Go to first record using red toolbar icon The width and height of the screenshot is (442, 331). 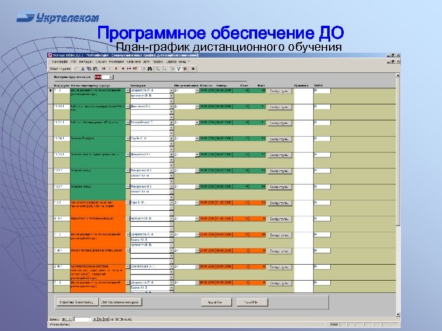coord(104,69)
